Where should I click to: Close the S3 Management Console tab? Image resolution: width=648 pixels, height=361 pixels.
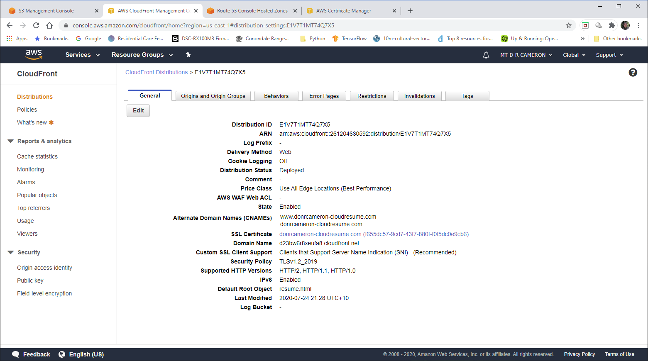(97, 11)
